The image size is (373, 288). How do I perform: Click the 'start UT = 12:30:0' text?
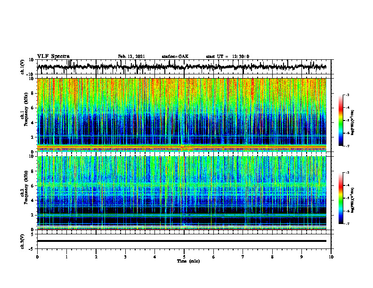pyautogui.click(x=227, y=56)
